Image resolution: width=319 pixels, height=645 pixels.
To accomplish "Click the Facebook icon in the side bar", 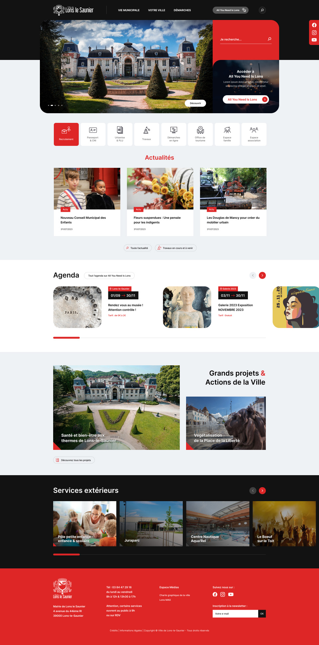I will [314, 25].
